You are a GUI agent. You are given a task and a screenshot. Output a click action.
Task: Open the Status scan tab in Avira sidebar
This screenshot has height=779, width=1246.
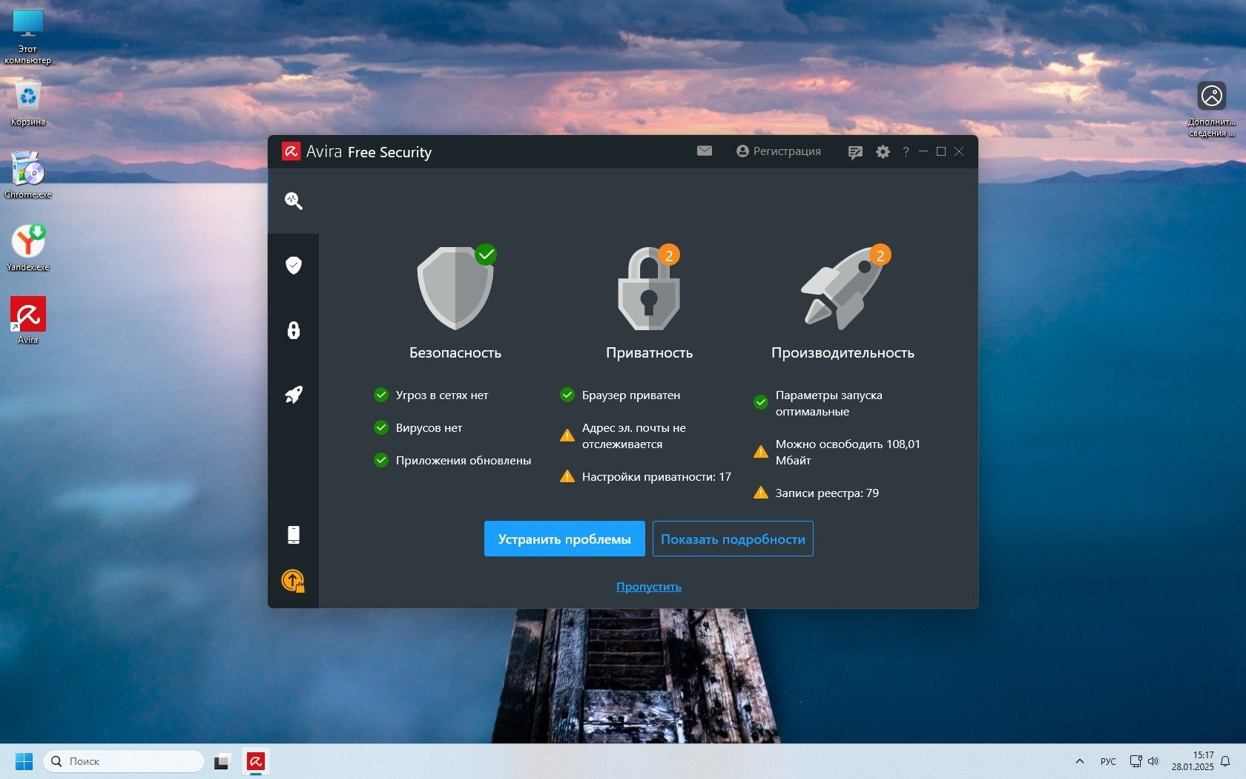coord(294,201)
